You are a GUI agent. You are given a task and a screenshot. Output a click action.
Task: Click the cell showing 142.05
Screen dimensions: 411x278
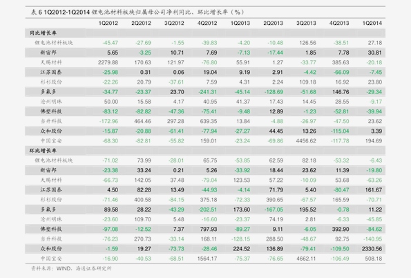pyautogui.click(x=142, y=180)
